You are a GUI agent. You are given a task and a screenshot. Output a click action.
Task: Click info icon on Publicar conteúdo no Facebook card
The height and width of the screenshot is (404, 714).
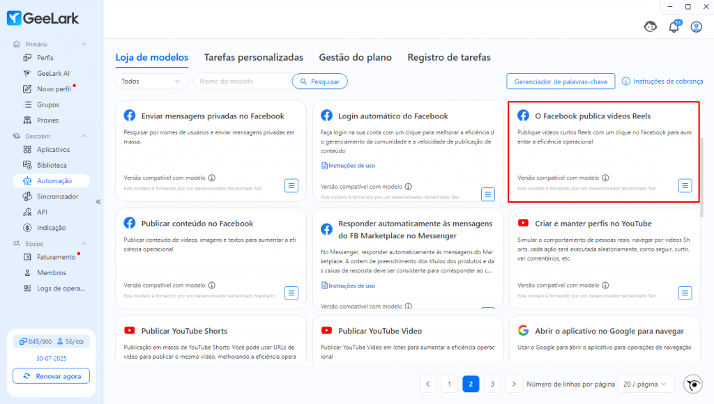(x=212, y=286)
